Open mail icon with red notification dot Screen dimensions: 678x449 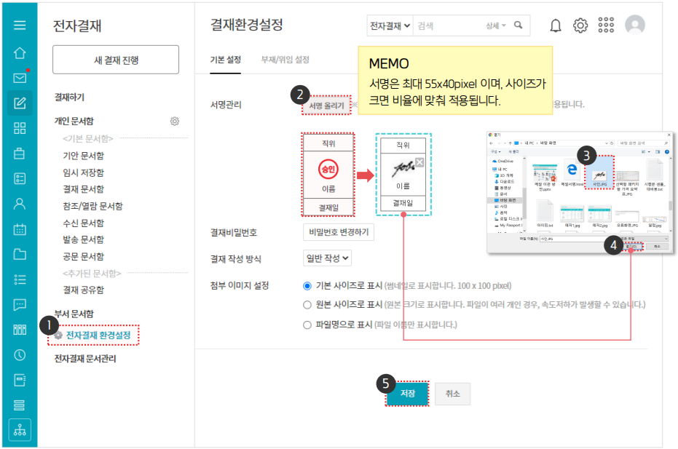pos(20,78)
